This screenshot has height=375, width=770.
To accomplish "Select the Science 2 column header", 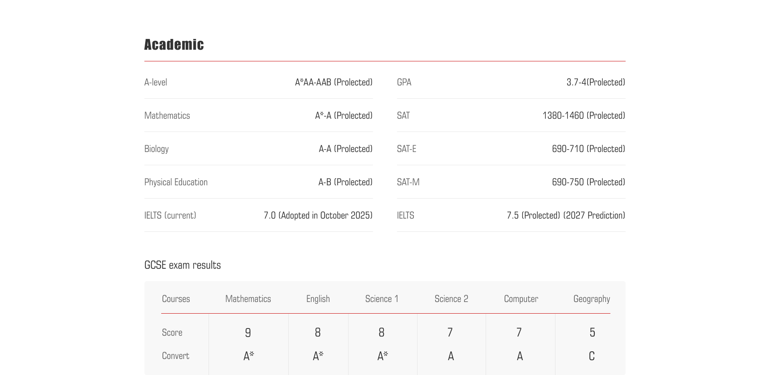I will [451, 299].
